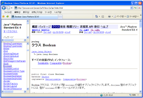The image size is (143, 98).
Task: Click scroll-right arrow of package list frame
Action: [25, 40]
